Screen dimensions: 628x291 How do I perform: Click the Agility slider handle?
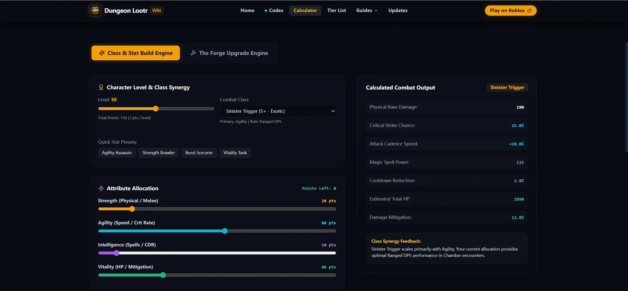[225, 231]
